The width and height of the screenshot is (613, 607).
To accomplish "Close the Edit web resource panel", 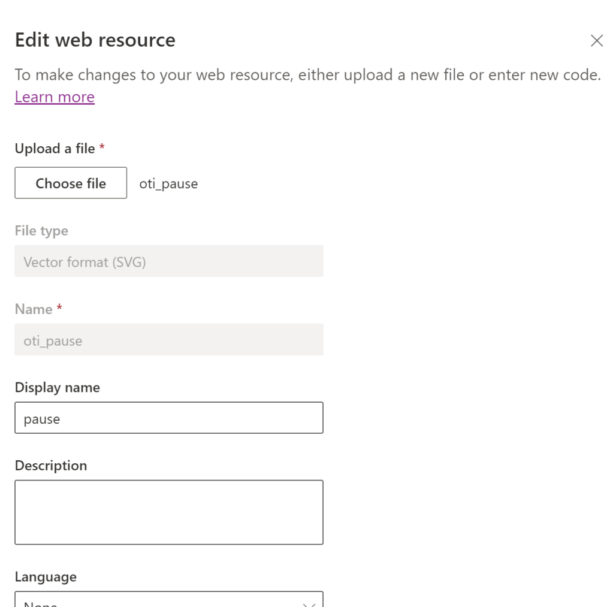I will pos(596,41).
